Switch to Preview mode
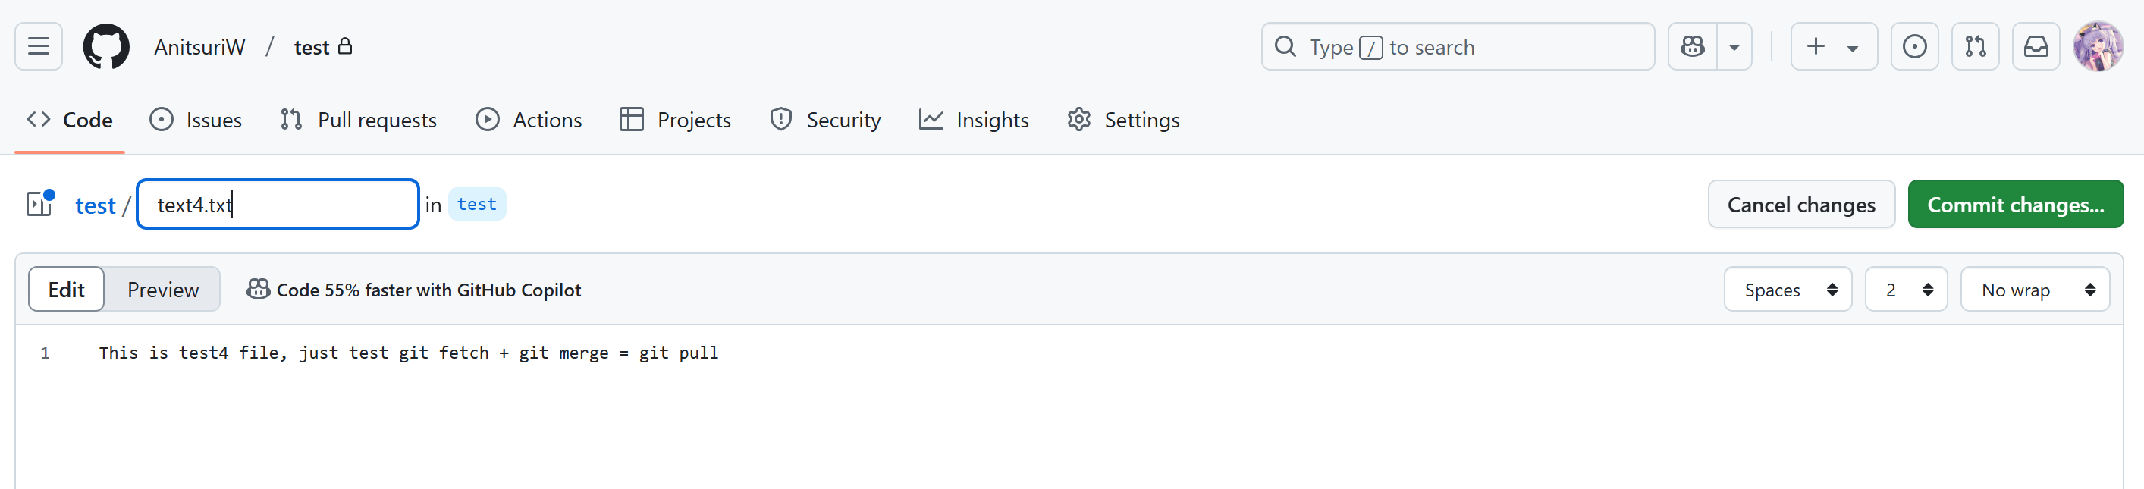The image size is (2144, 489). (163, 290)
